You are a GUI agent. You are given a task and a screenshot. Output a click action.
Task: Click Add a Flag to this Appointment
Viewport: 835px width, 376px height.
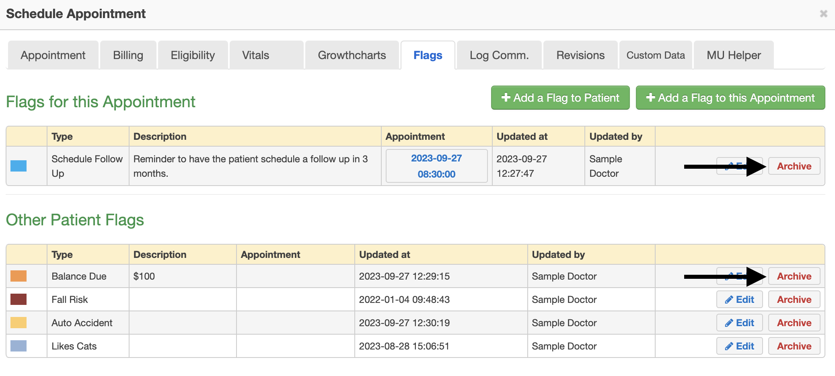click(x=730, y=98)
